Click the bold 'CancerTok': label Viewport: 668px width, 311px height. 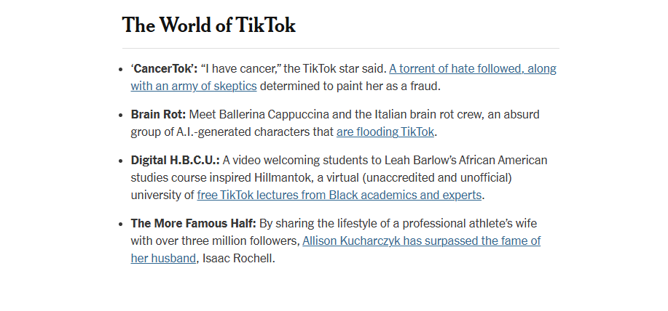click(x=164, y=69)
